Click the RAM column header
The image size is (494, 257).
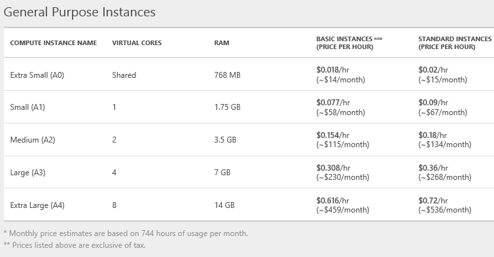pos(222,43)
